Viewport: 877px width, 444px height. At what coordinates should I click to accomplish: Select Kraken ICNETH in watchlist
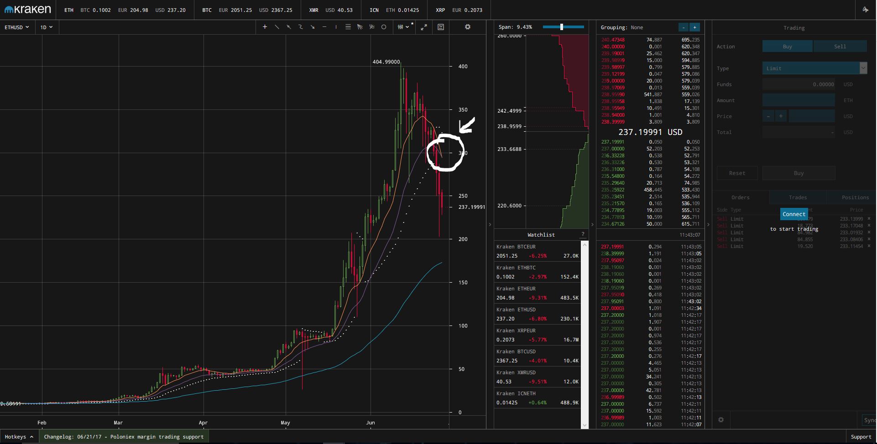click(538, 398)
